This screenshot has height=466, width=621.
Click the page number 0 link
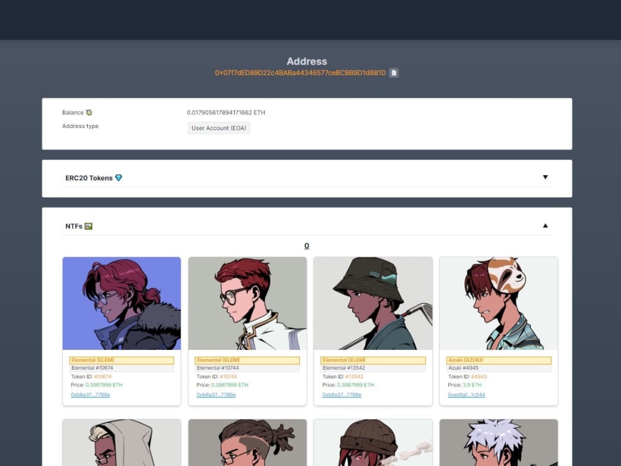[x=307, y=245]
